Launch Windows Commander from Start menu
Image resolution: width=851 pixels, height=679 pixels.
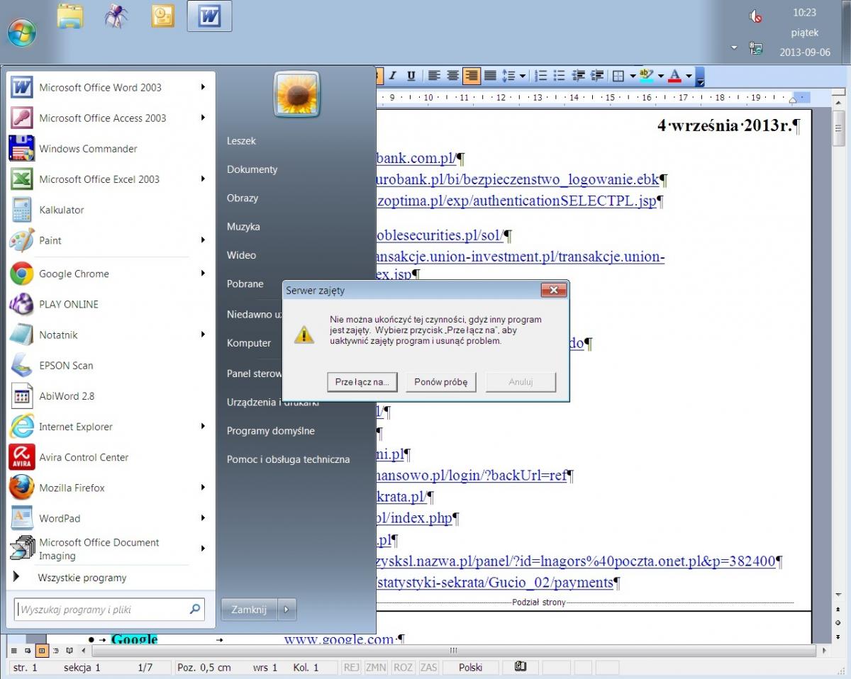[x=89, y=149]
